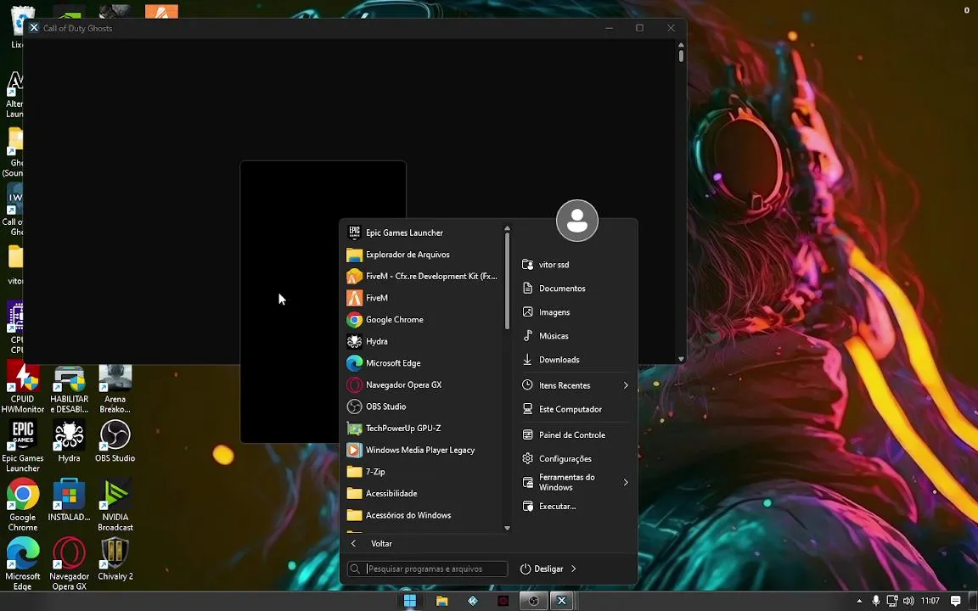Launch FiveM Cfx.re Development Kit entry

(x=423, y=276)
